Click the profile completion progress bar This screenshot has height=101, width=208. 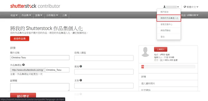coord(168,67)
